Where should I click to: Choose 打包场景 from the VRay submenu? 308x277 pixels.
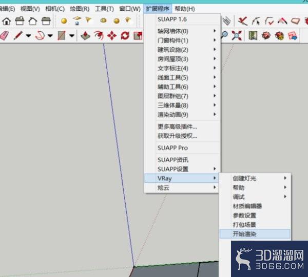(x=255, y=225)
